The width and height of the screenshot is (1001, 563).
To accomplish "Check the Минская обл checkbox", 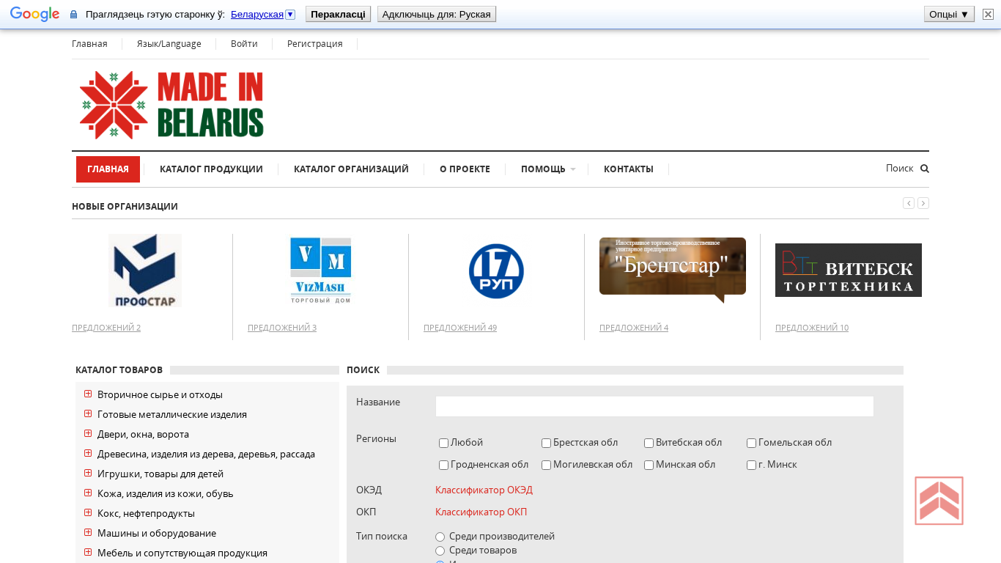I will pos(649,465).
